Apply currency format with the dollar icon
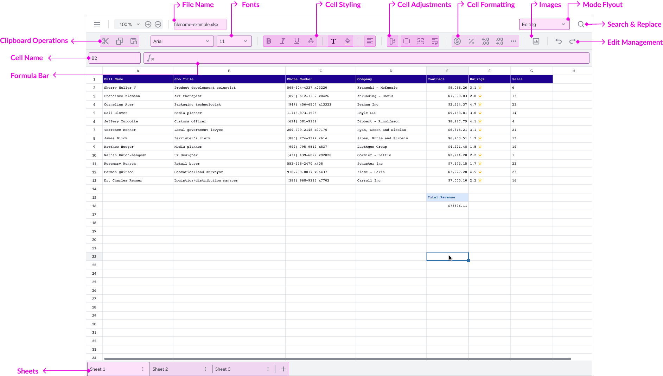Image resolution: width=663 pixels, height=376 pixels. point(457,41)
